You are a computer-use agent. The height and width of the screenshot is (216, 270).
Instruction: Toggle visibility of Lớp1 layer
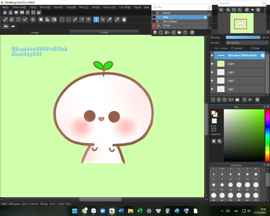[x=212, y=89]
